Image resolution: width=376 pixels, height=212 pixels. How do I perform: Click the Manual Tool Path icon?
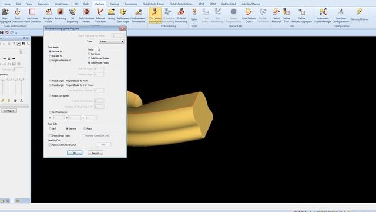click(100, 15)
